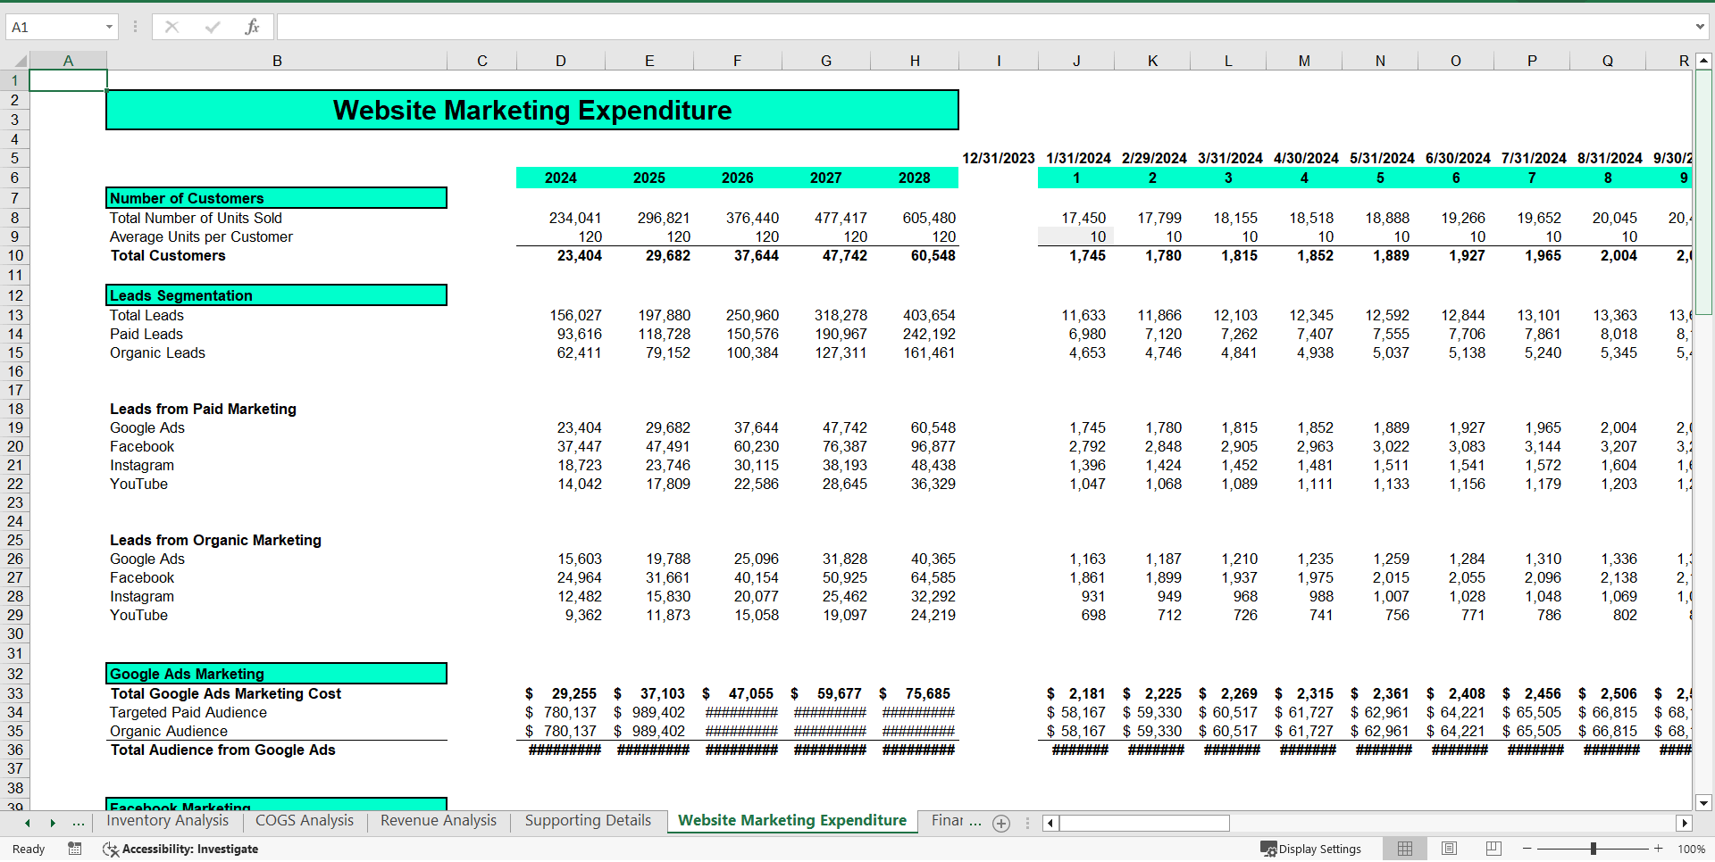This screenshot has height=862, width=1715.
Task: Click the Organic Leads row label
Action: pyautogui.click(x=157, y=352)
